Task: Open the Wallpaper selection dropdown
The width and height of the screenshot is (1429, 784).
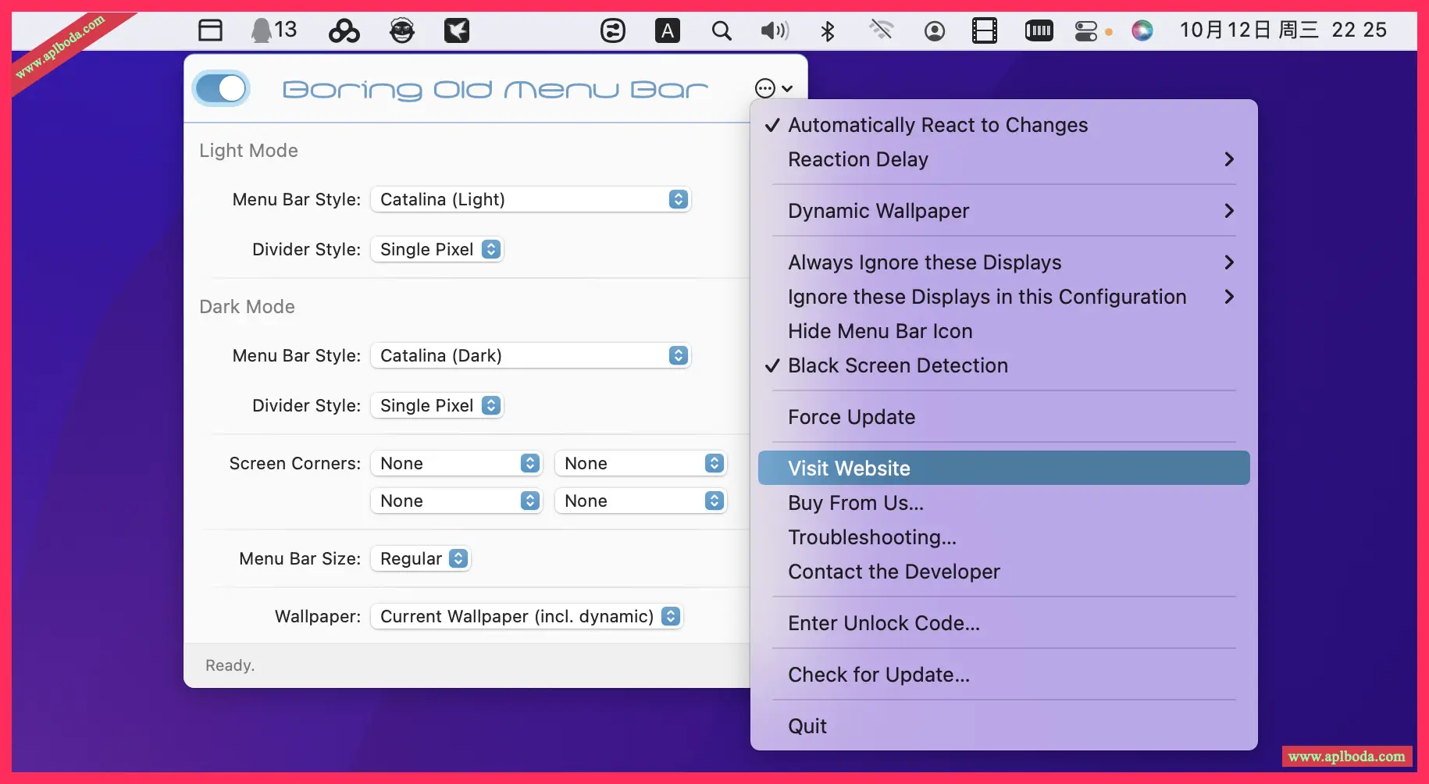Action: tap(527, 616)
